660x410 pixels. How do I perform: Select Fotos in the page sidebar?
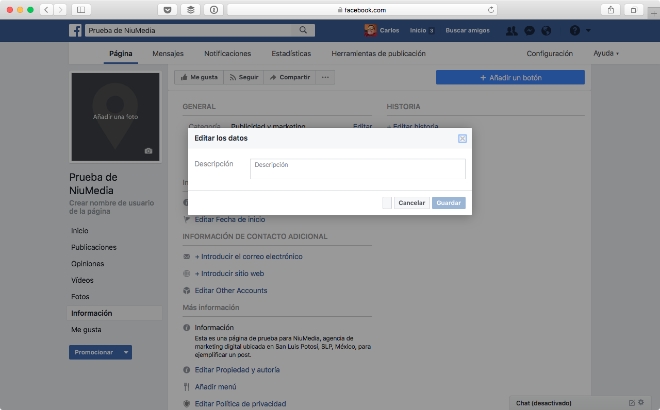click(x=80, y=297)
